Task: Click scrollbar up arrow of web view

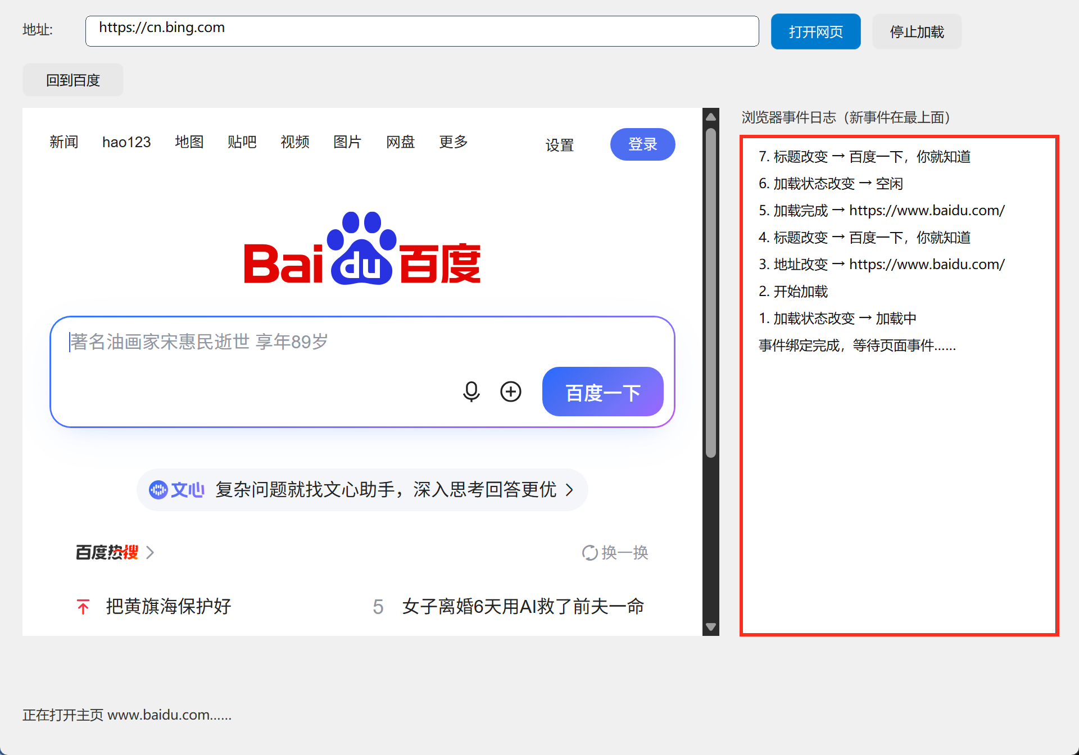Action: tap(710, 117)
